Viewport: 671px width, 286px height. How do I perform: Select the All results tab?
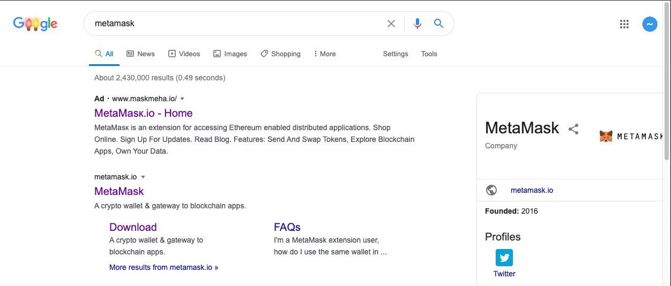click(x=104, y=54)
